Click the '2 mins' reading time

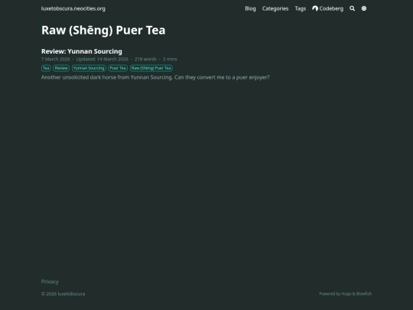tap(170, 59)
